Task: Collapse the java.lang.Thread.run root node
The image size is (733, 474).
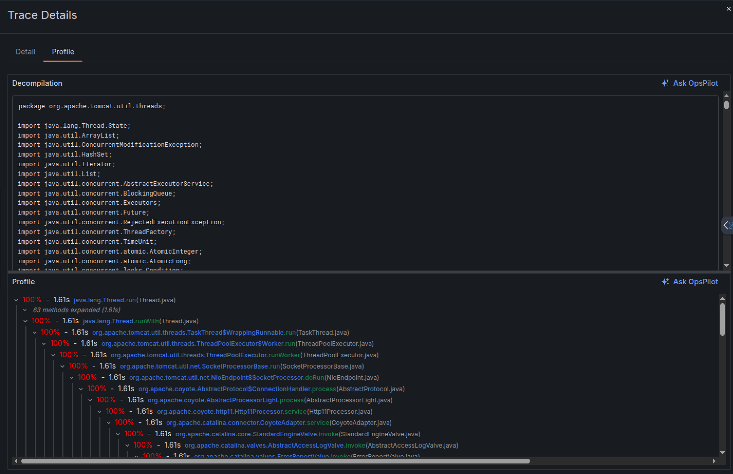Action: point(16,300)
